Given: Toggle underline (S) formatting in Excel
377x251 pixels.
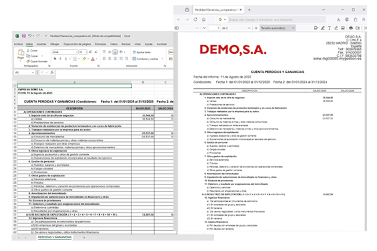Looking at the screenshot, I should pyautogui.click(x=64, y=59).
